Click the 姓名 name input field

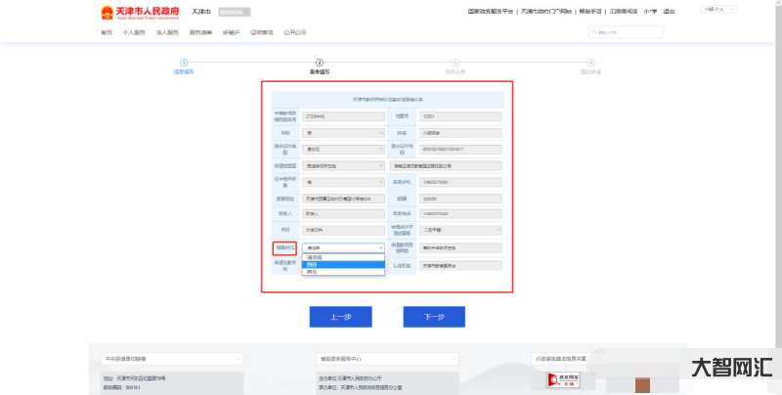(461, 132)
